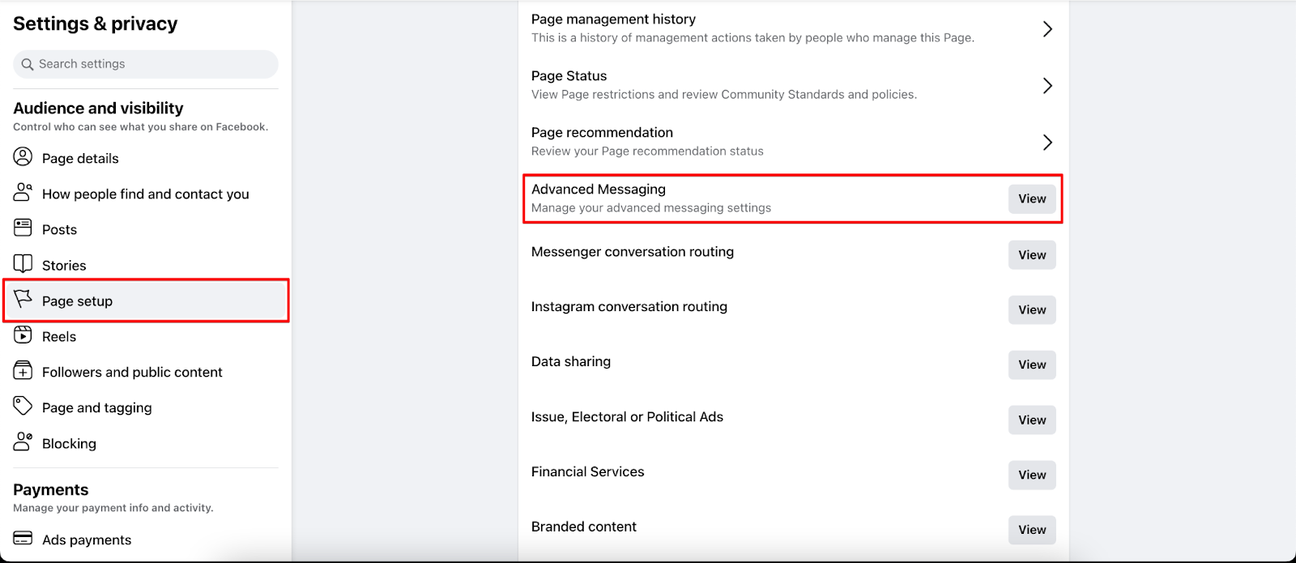Click the Posts sidebar icon
The height and width of the screenshot is (563, 1296).
point(23,228)
